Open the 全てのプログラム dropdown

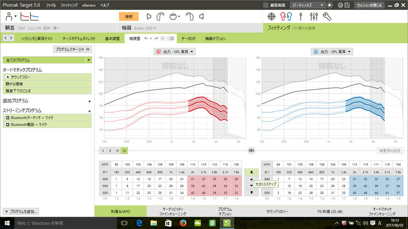(x=89, y=60)
